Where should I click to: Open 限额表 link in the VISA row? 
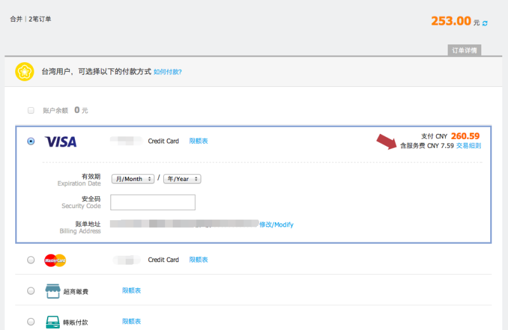pos(198,141)
